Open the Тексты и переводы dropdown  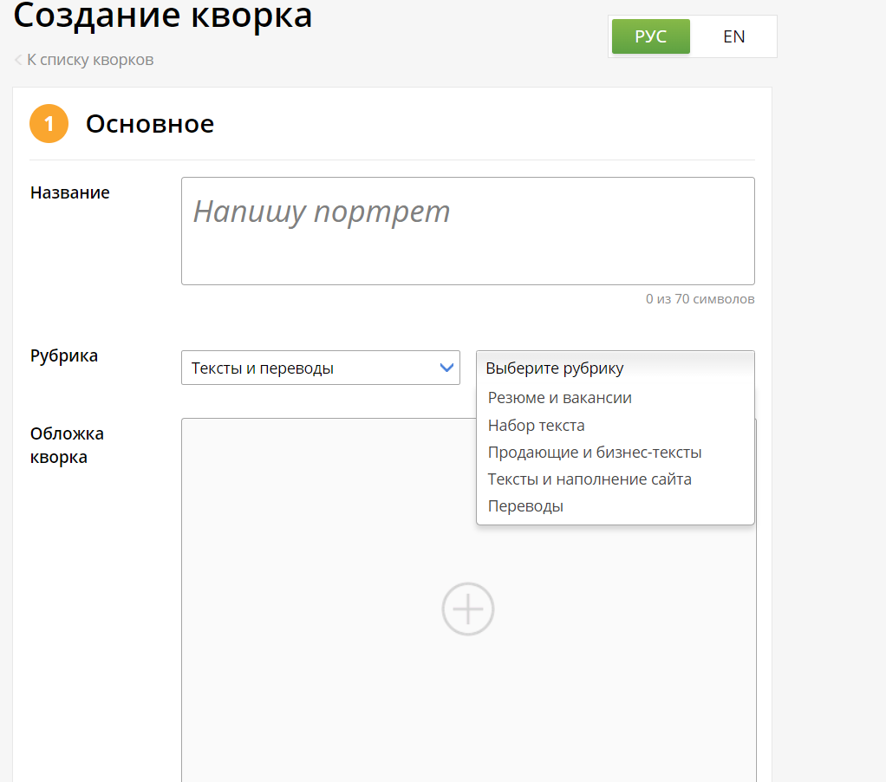(x=321, y=368)
